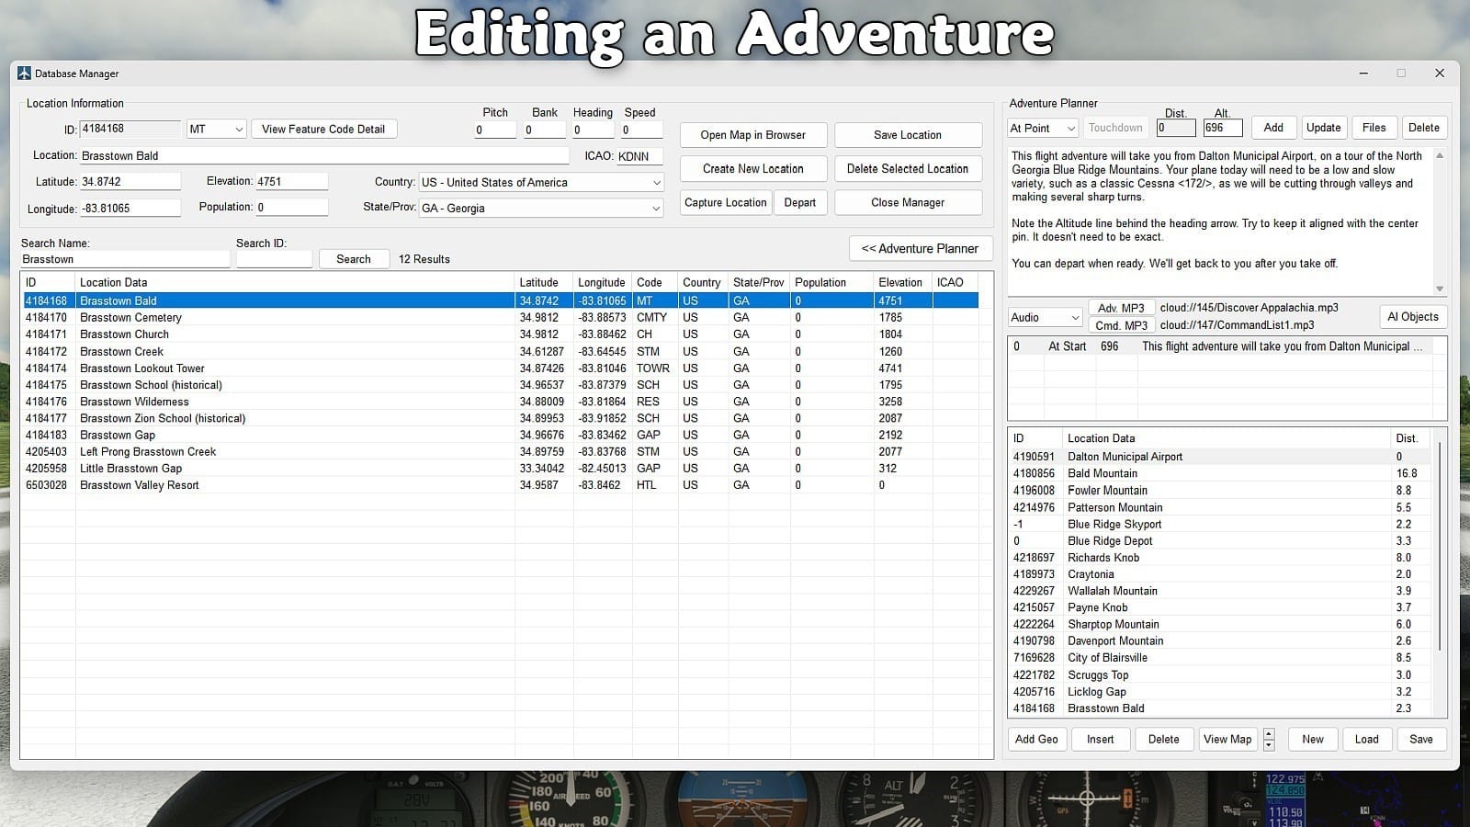This screenshot has width=1470, height=827.
Task: Click the Search Name input field
Action: (124, 260)
